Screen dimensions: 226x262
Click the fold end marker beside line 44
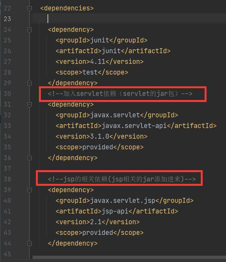point(29,243)
